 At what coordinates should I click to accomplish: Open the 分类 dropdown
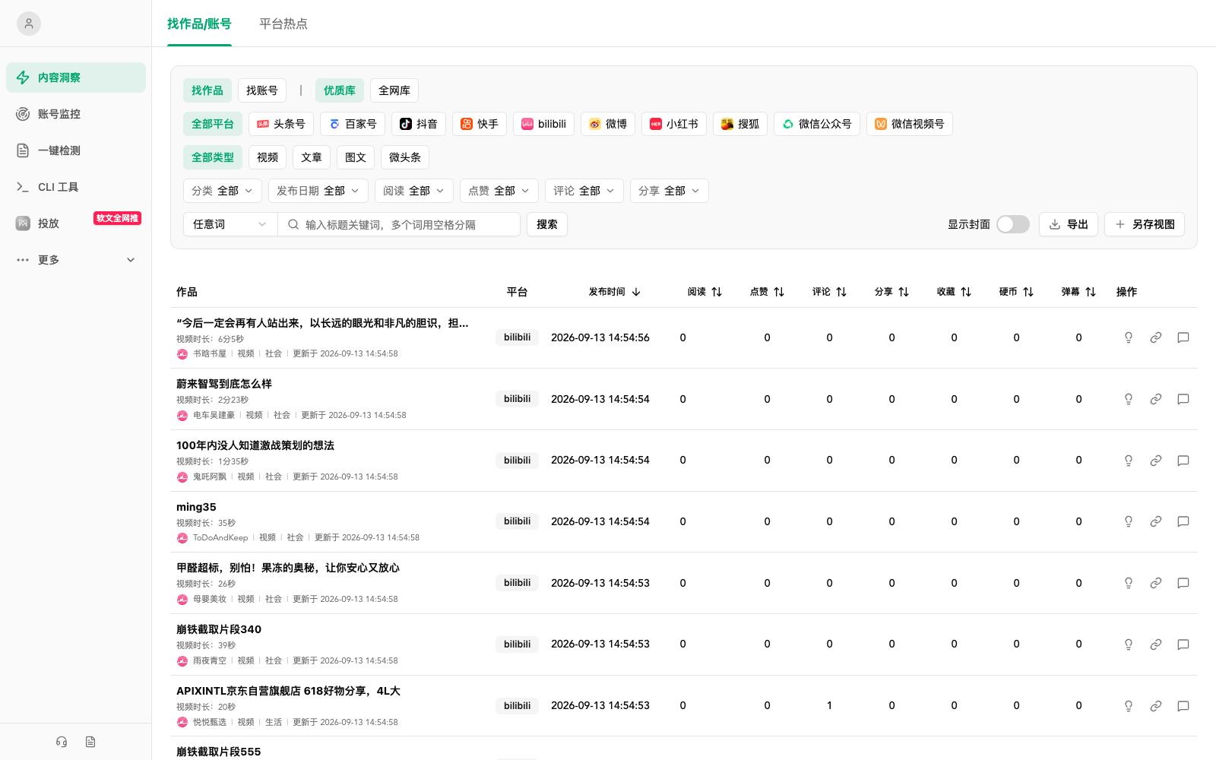click(223, 191)
